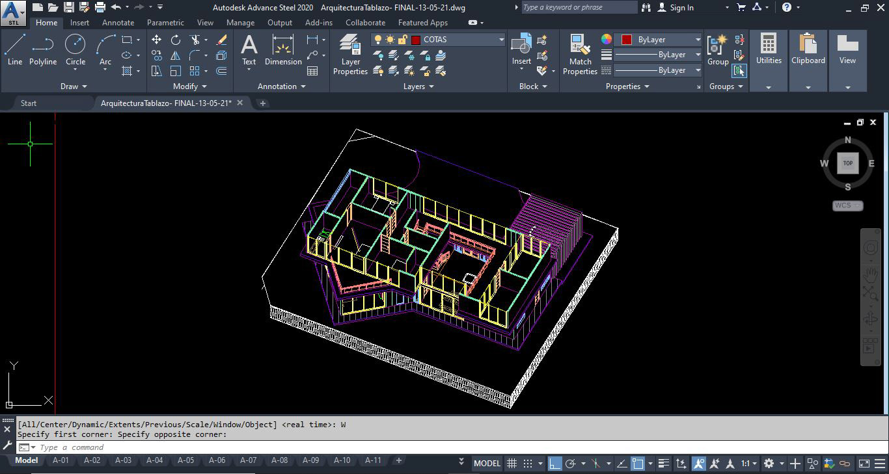Toggle Ortho mode in status bar
The width and height of the screenshot is (889, 474).
click(x=554, y=464)
